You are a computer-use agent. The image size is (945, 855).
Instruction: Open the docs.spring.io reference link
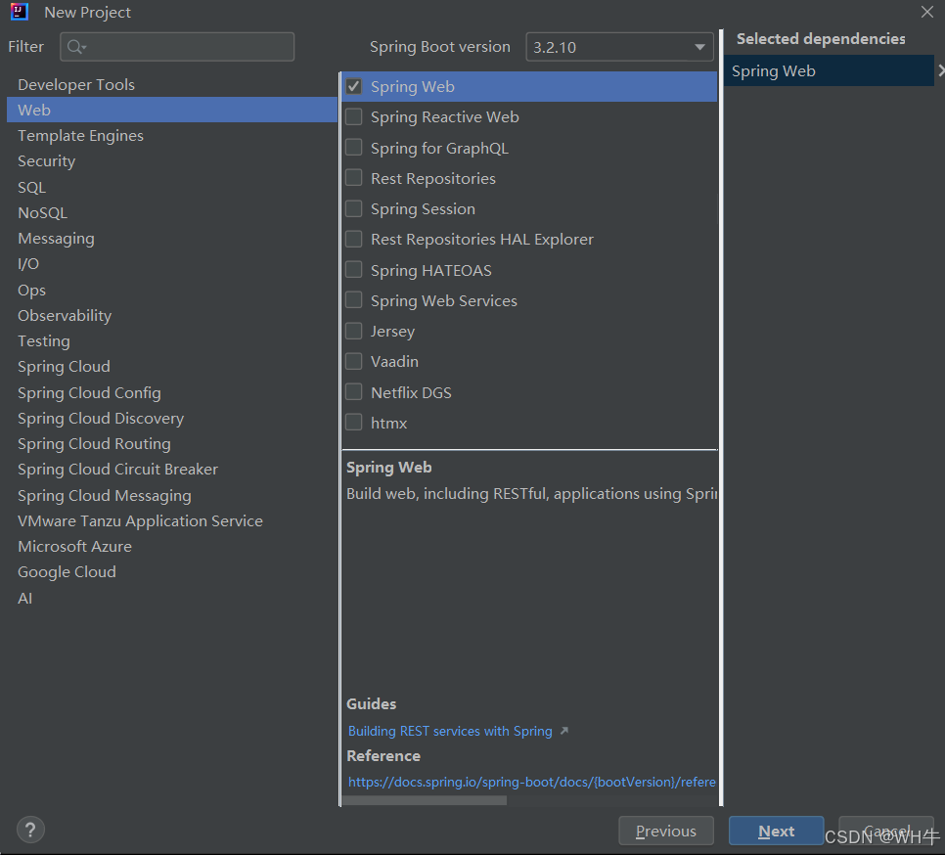point(532,782)
